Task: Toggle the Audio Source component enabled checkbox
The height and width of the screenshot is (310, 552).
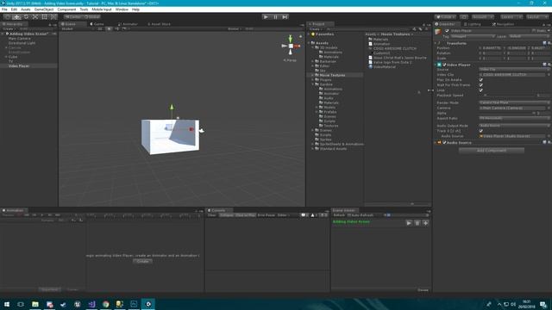Action: coord(444,142)
